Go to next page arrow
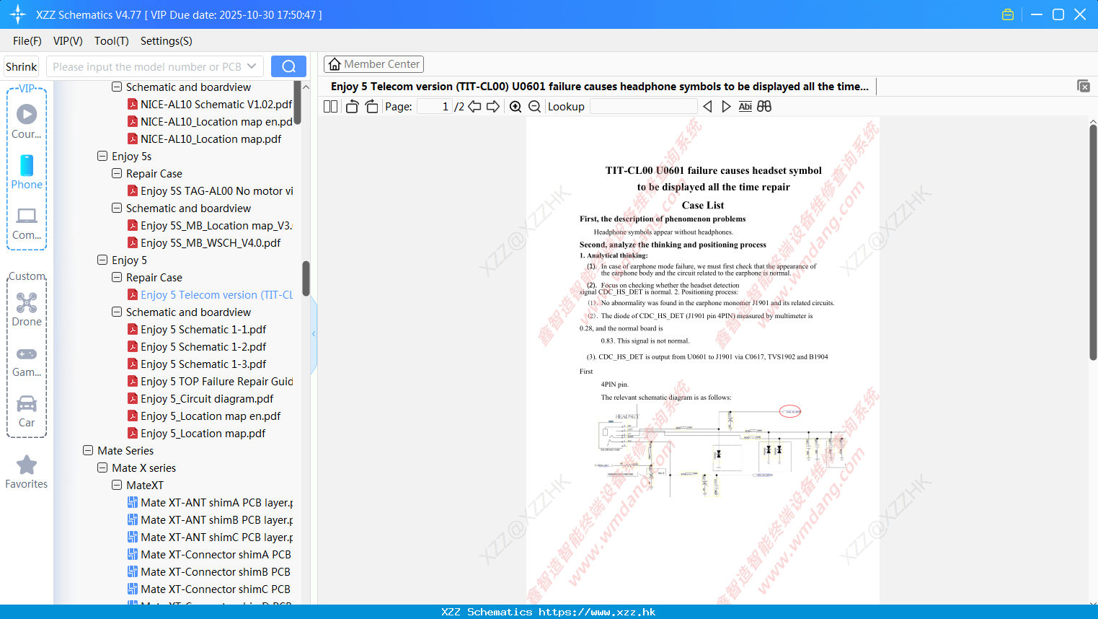This screenshot has width=1098, height=619. pos(493,106)
